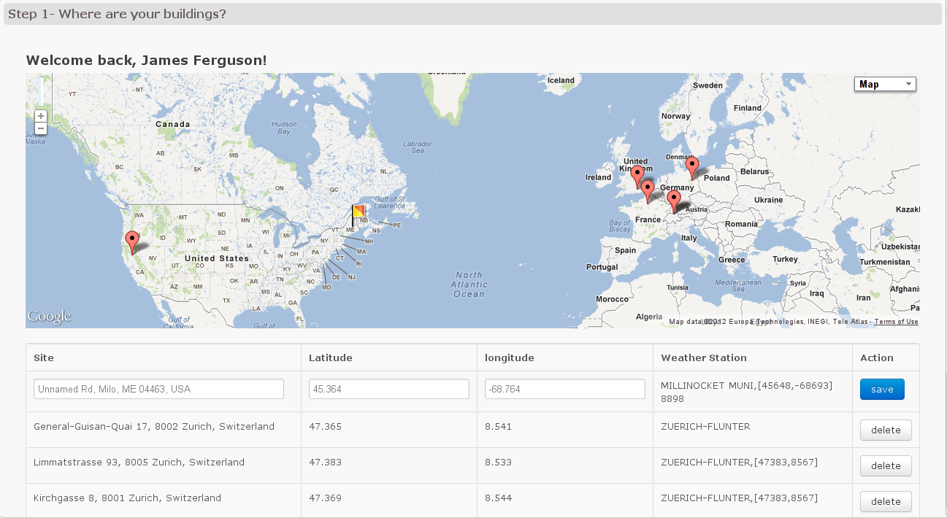Click the Site address input field
The image size is (947, 518).
click(x=158, y=389)
